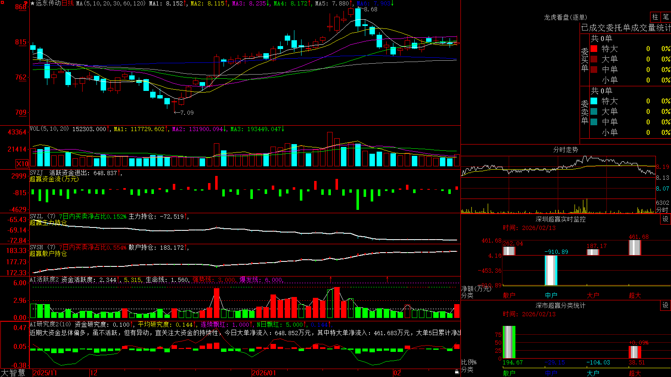Click the 超大 bar 38.51 in 分类统计

(635, 352)
